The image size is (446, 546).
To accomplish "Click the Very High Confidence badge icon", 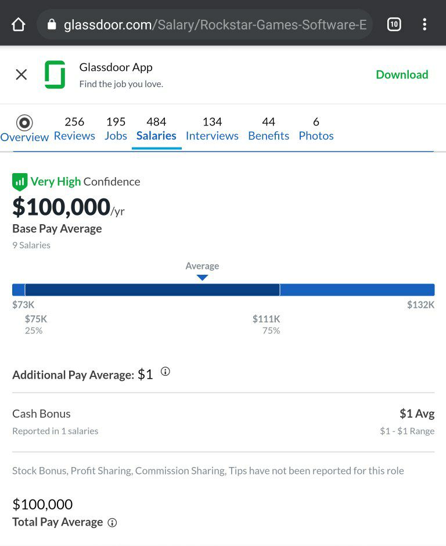I will (20, 182).
